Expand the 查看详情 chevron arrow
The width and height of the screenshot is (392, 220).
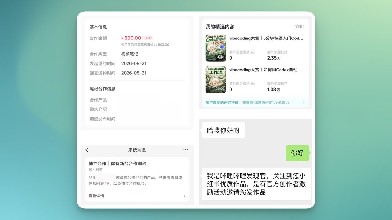[x=184, y=196]
